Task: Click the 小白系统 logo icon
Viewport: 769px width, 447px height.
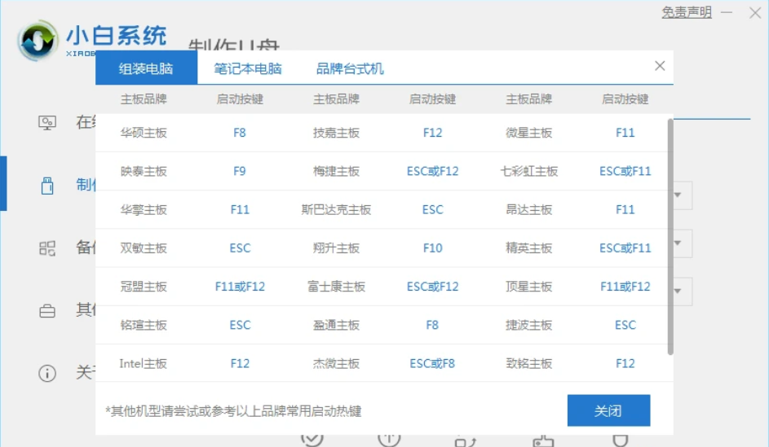Action: 38,41
